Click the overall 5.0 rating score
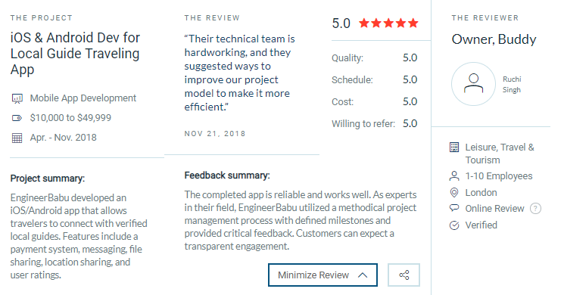 (341, 23)
